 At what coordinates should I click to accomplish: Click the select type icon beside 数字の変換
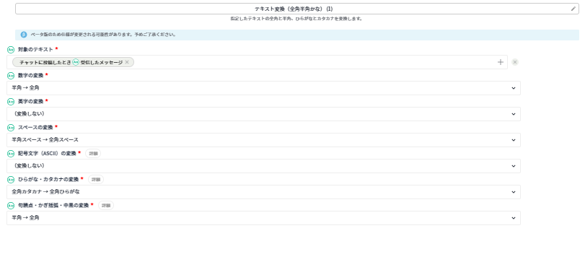pyautogui.click(x=11, y=76)
